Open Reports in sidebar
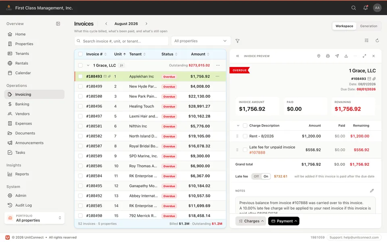Image resolution: width=387 pixels, height=242 pixels. point(34,174)
